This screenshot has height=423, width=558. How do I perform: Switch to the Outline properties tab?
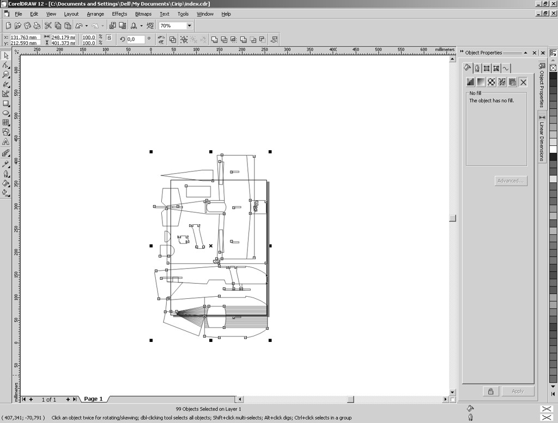pos(477,68)
